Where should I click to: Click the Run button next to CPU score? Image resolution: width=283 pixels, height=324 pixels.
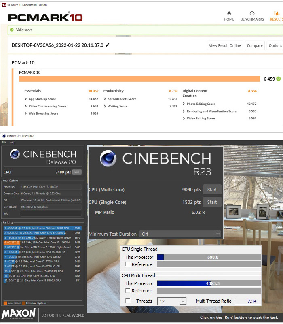pyautogui.click(x=77, y=172)
